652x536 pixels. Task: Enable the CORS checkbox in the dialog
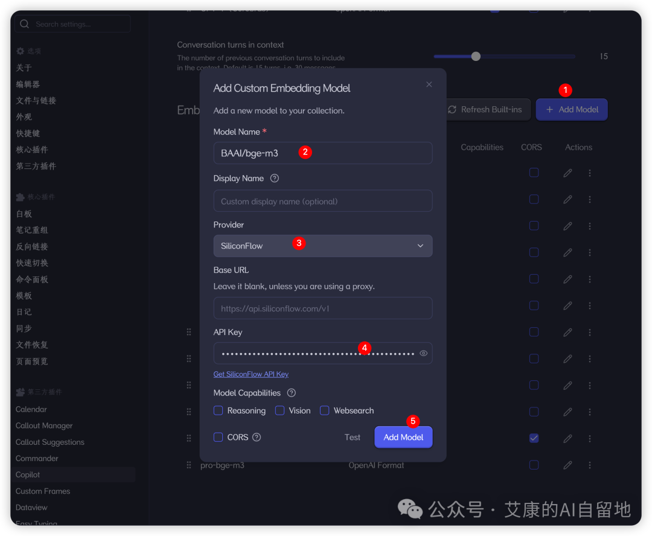(219, 437)
